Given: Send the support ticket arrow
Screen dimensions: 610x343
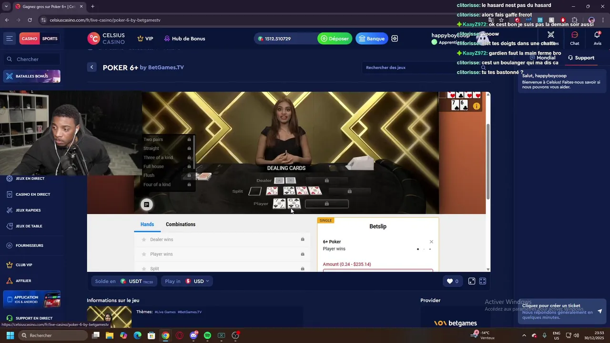Looking at the screenshot, I should pyautogui.click(x=600, y=311).
